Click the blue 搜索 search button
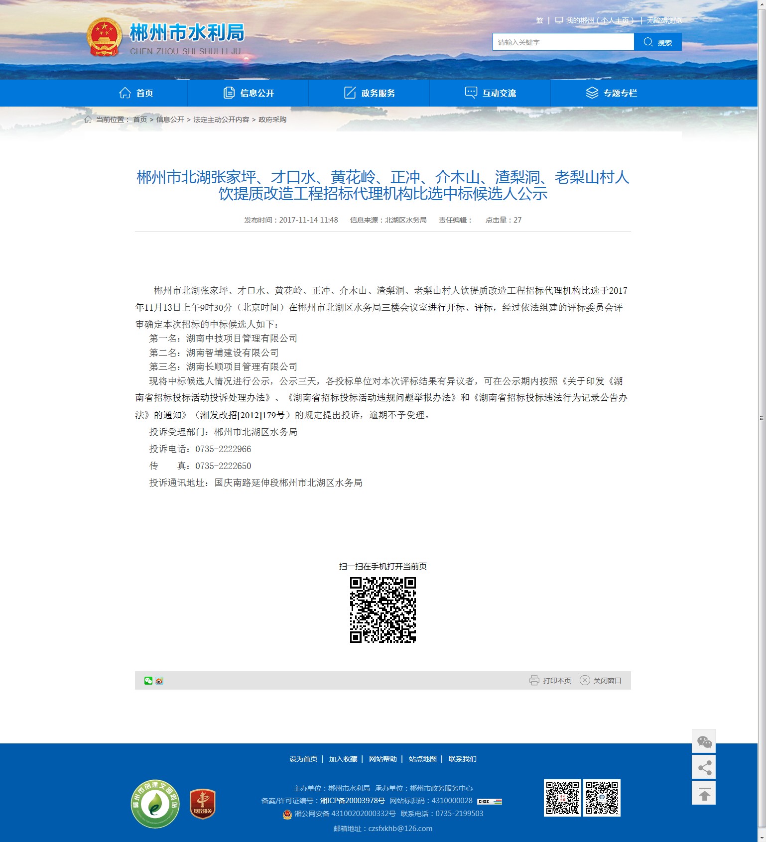766x842 pixels. pyautogui.click(x=658, y=42)
